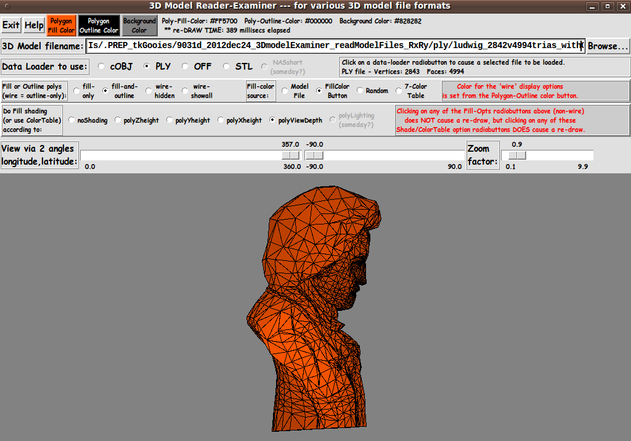
Task: Open Polygon Fill Color picker
Action: [61, 25]
